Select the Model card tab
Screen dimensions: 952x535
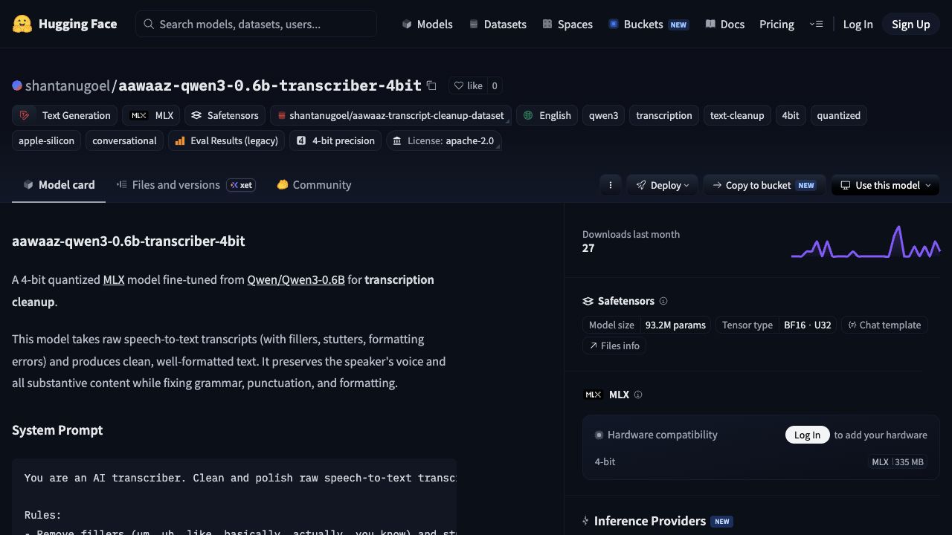tap(59, 185)
